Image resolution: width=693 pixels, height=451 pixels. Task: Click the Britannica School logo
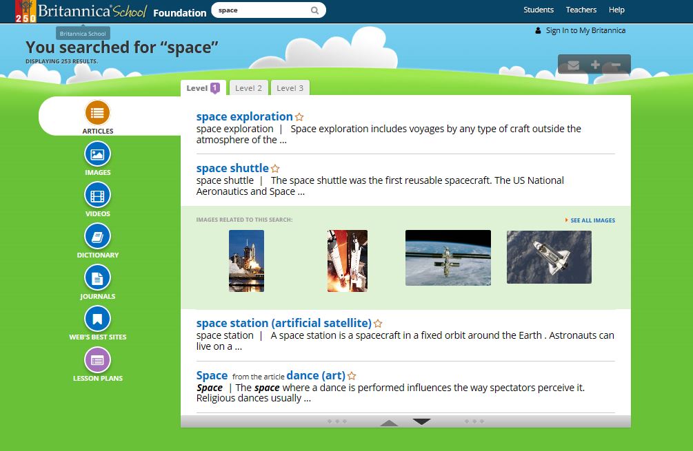pyautogui.click(x=81, y=11)
